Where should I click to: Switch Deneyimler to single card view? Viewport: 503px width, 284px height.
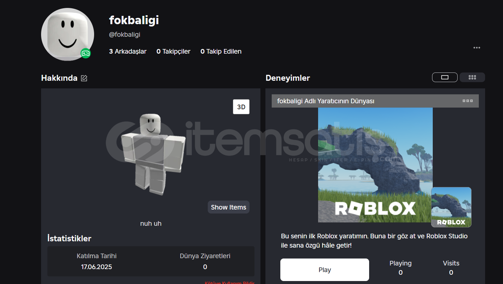point(445,77)
